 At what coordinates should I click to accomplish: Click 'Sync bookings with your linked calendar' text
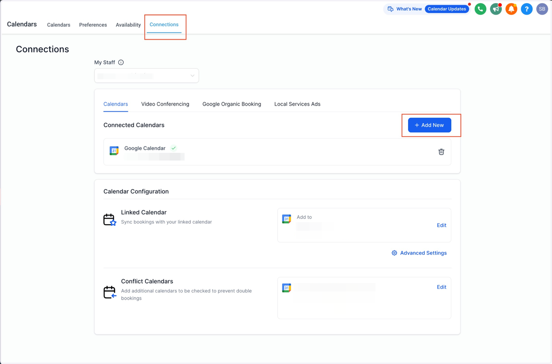(167, 222)
